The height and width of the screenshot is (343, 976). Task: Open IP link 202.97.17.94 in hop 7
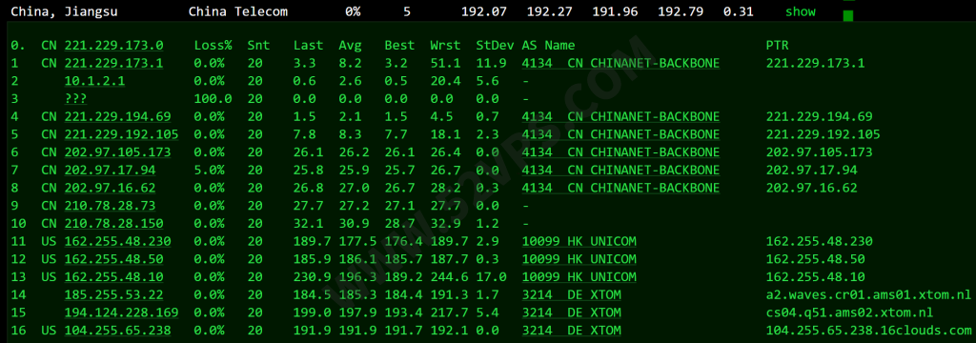pyautogui.click(x=111, y=170)
